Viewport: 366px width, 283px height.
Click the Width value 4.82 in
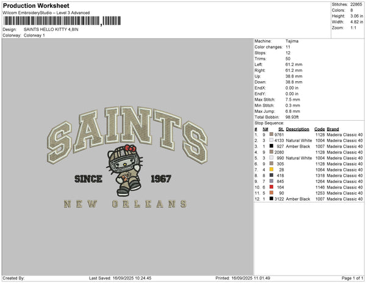(357, 22)
